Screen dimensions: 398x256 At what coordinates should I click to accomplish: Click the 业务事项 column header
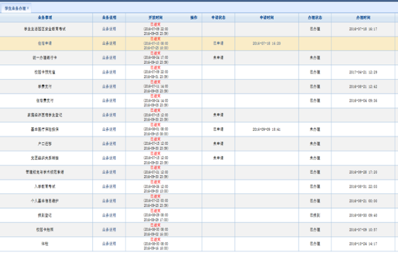pos(45,18)
